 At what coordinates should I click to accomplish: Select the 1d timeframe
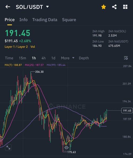click(x=53, y=58)
